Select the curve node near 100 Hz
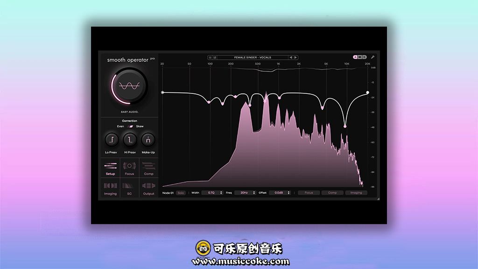The width and height of the screenshot is (478, 269). pos(209,102)
